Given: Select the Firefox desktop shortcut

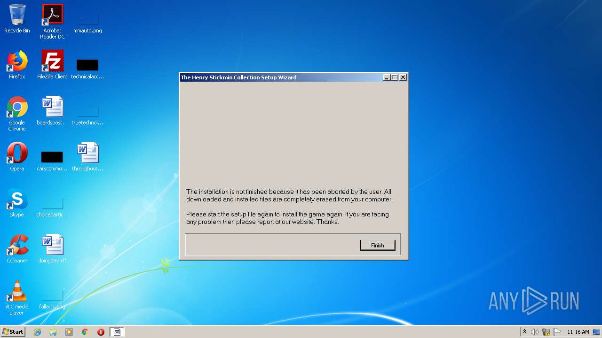Looking at the screenshot, I should (x=17, y=65).
